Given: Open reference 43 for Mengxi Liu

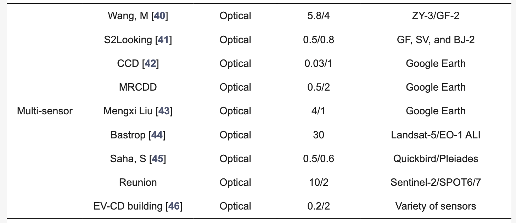Looking at the screenshot, I should (x=164, y=111).
